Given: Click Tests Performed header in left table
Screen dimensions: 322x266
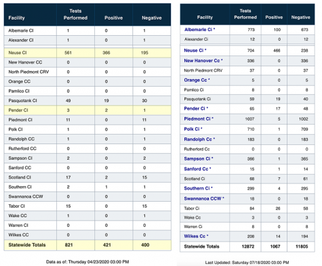Looking at the screenshot, I should coord(75,14).
